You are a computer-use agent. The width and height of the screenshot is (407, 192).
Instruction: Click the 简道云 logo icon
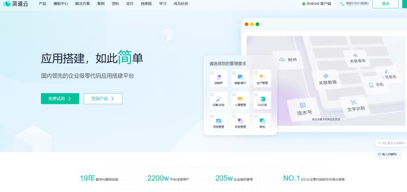click(x=7, y=4)
